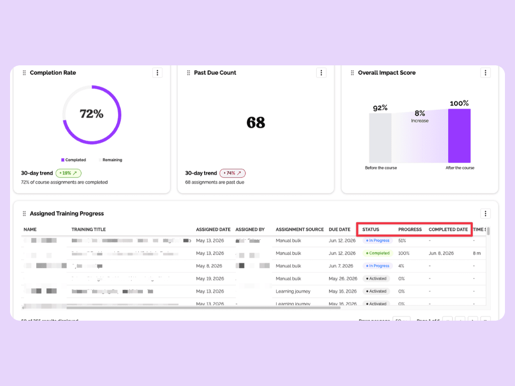The height and width of the screenshot is (386, 515).
Task: Click the table horizontal scrollbar
Action: pyautogui.click(x=181, y=308)
